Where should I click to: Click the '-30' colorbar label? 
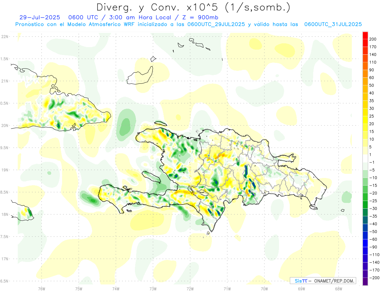tap(373, 209)
